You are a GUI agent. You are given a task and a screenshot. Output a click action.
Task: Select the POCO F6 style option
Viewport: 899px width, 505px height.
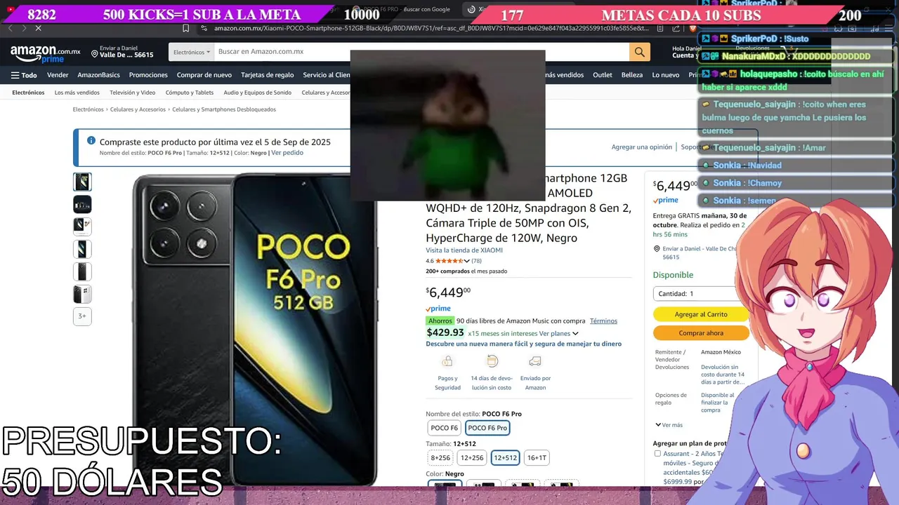coord(445,428)
